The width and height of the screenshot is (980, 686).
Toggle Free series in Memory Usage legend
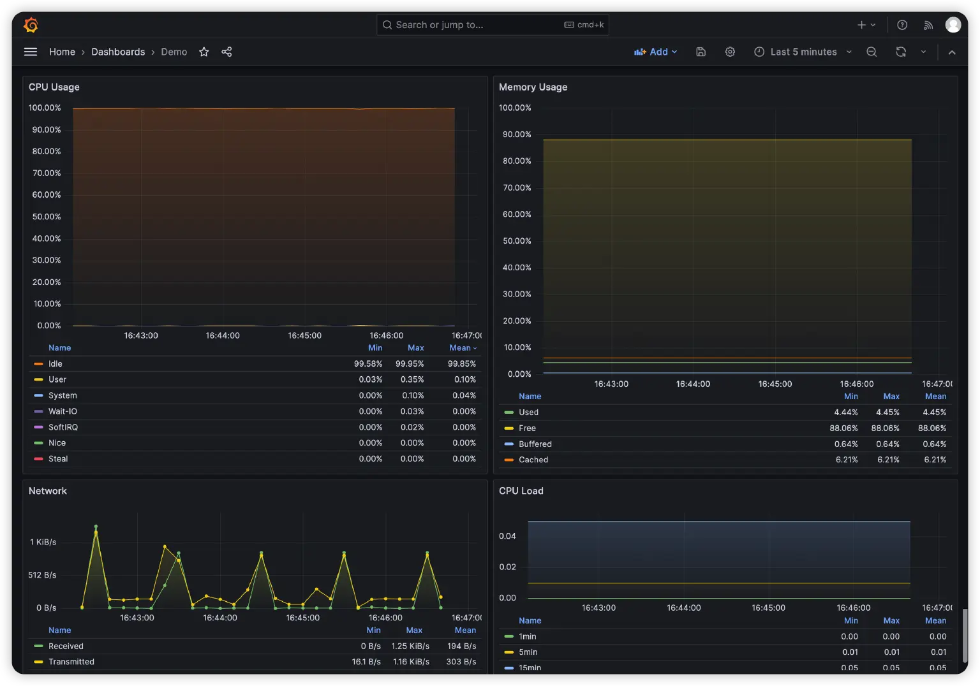click(x=527, y=428)
